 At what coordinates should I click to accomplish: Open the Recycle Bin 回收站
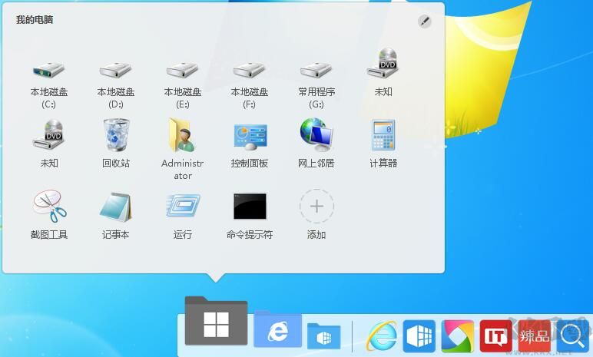116,135
